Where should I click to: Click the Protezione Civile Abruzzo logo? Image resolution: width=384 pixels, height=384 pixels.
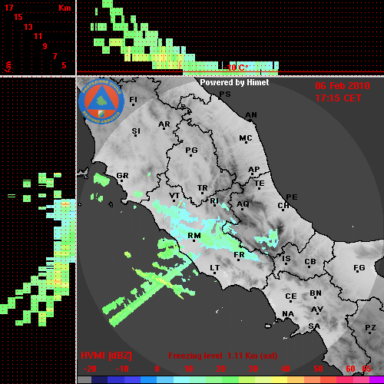click(101, 102)
